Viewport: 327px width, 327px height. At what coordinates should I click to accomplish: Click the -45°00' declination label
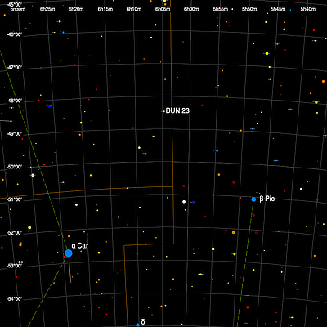pyautogui.click(x=14, y=4)
